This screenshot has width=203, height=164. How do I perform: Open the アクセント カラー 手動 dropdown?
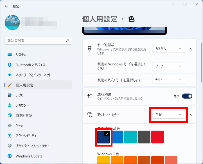[169, 115]
